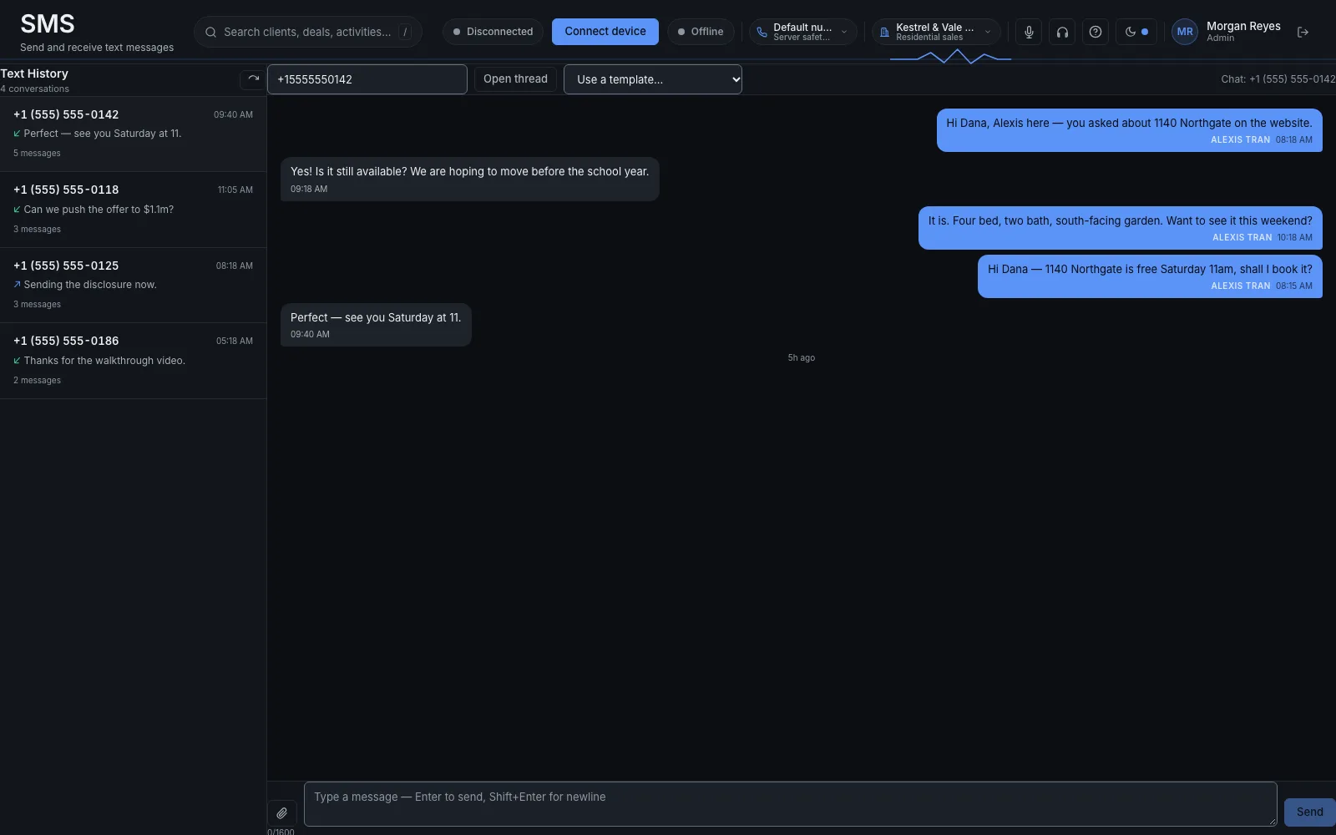Click the microphone icon in top bar
Screen dimensions: 1336x835
(1029, 32)
